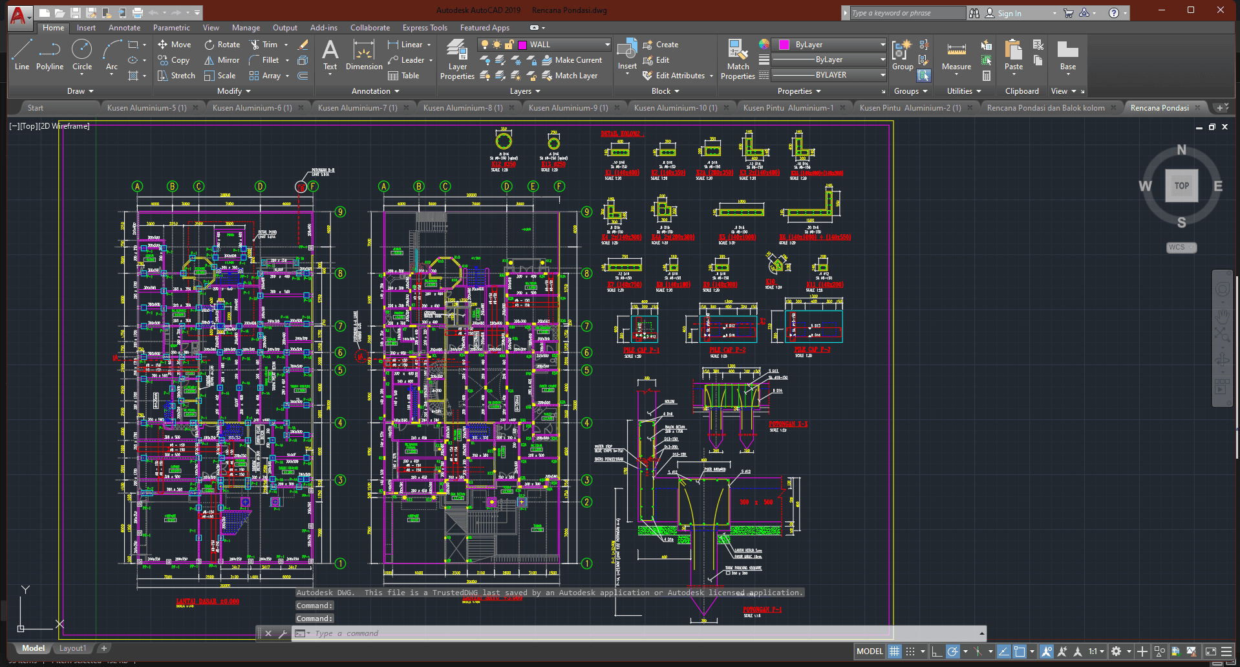Switch to the Layout1 tab
The width and height of the screenshot is (1240, 667).
tap(72, 648)
